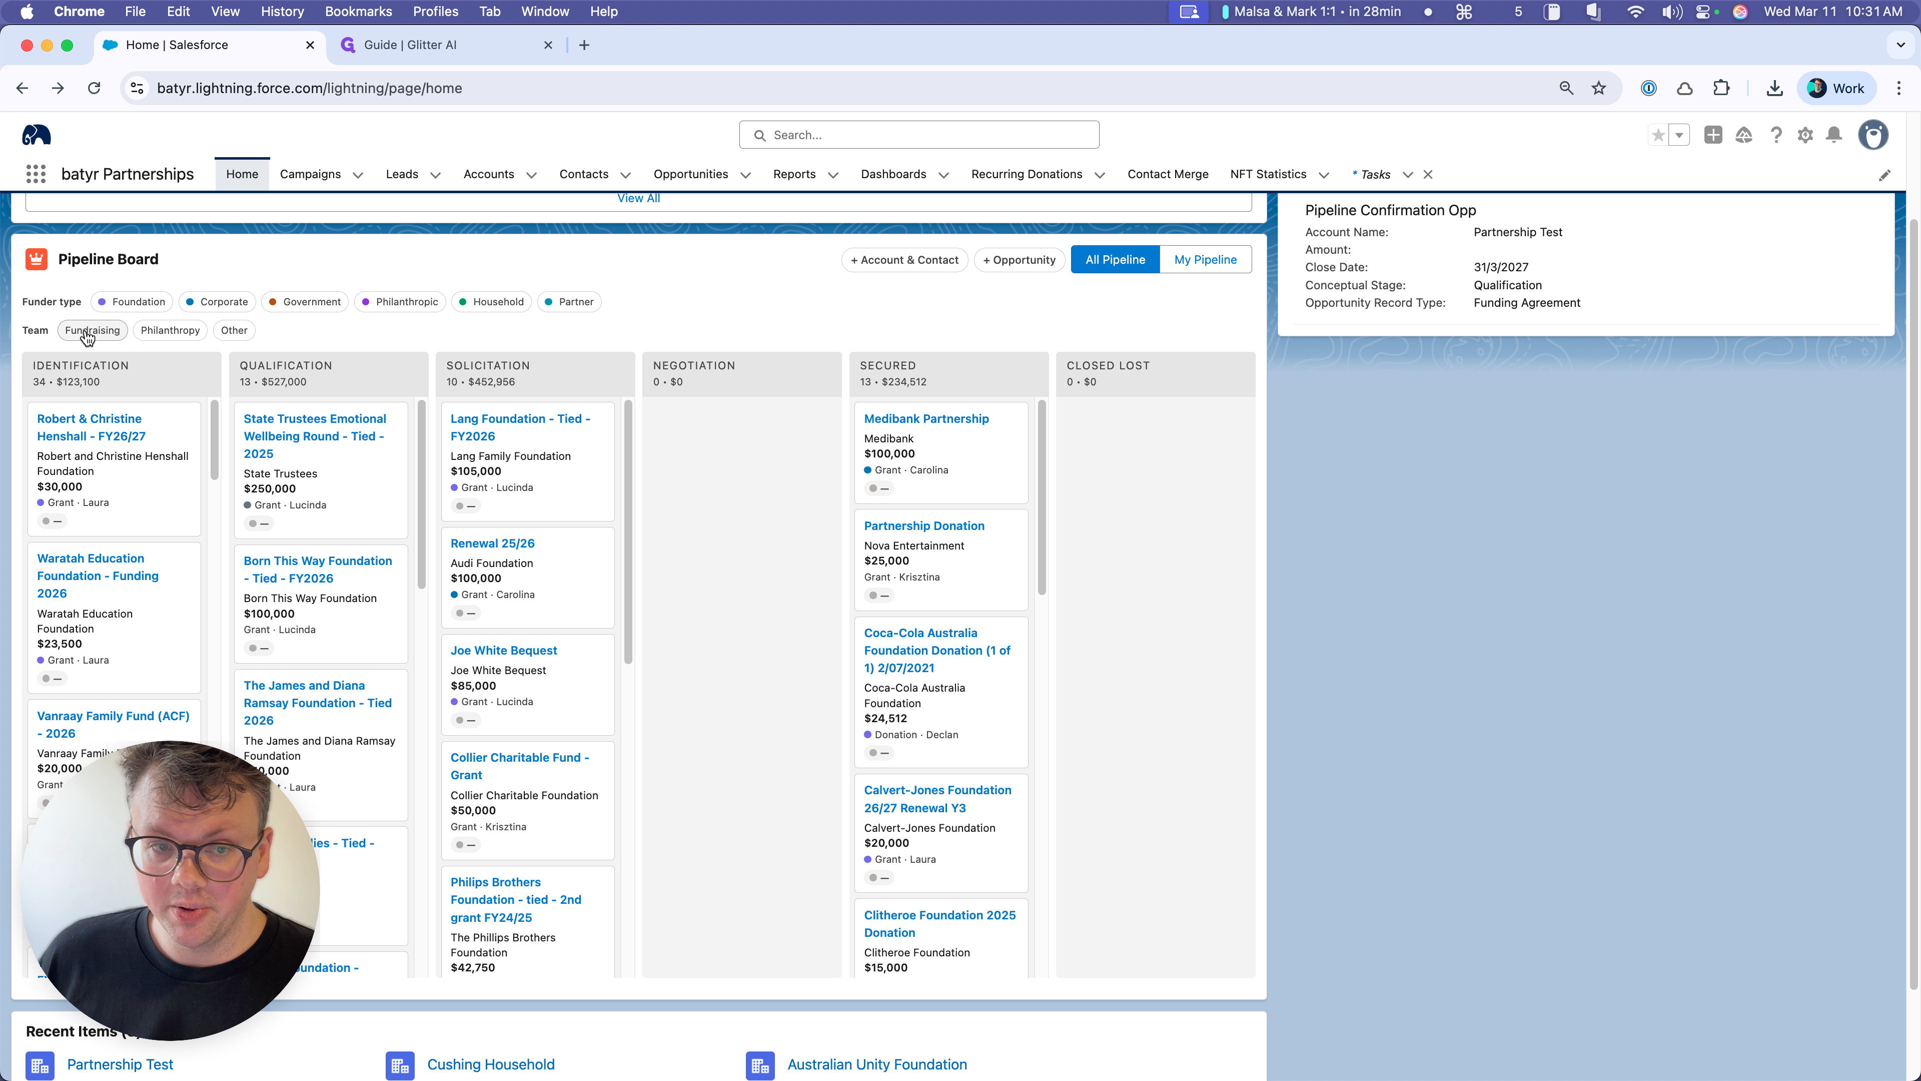1921x1081 pixels.
Task: Open the Chrome Bookmarks menu
Action: [x=358, y=12]
